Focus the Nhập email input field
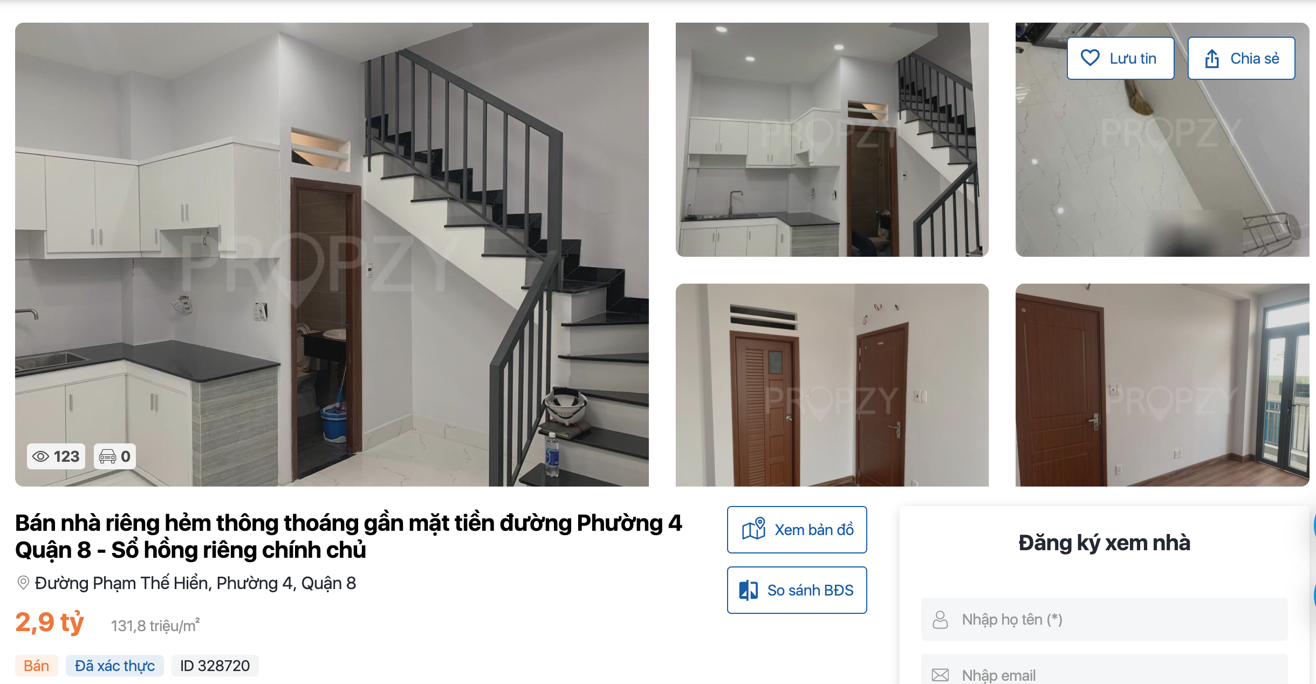The image size is (1316, 684). (1104, 669)
